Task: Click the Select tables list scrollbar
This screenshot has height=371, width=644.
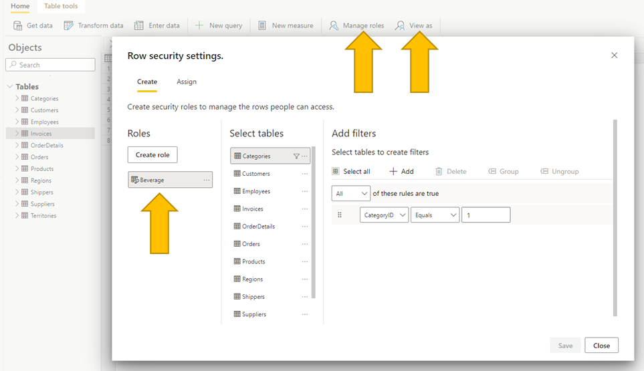Action: pos(314,222)
